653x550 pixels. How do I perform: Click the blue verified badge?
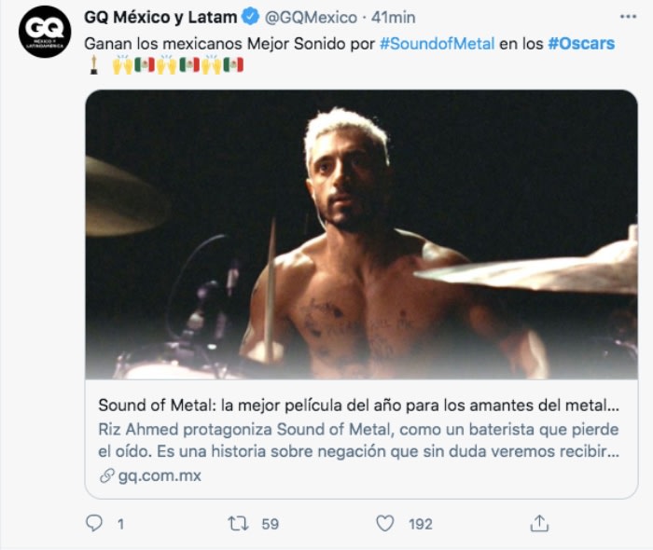coord(250,18)
